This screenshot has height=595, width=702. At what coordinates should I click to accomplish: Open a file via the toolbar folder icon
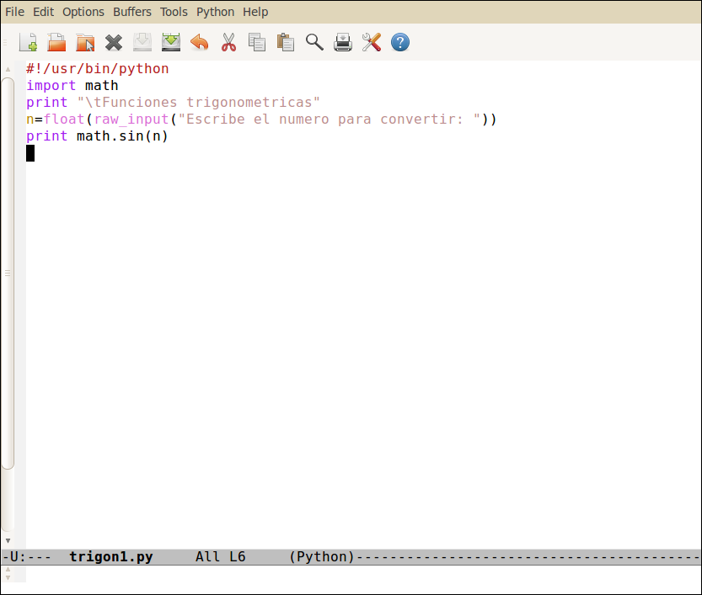point(56,42)
